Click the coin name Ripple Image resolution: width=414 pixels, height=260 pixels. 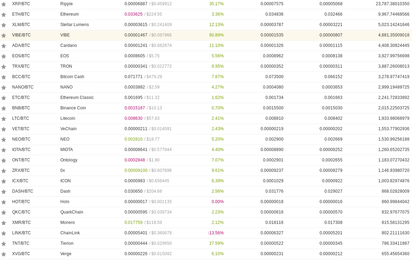[x=67, y=4]
